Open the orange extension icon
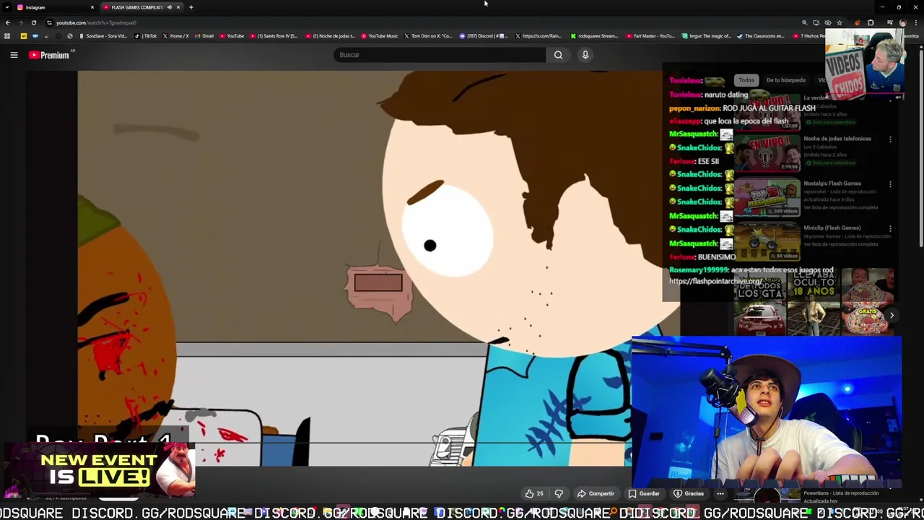Image resolution: width=924 pixels, height=520 pixels. coord(858,22)
